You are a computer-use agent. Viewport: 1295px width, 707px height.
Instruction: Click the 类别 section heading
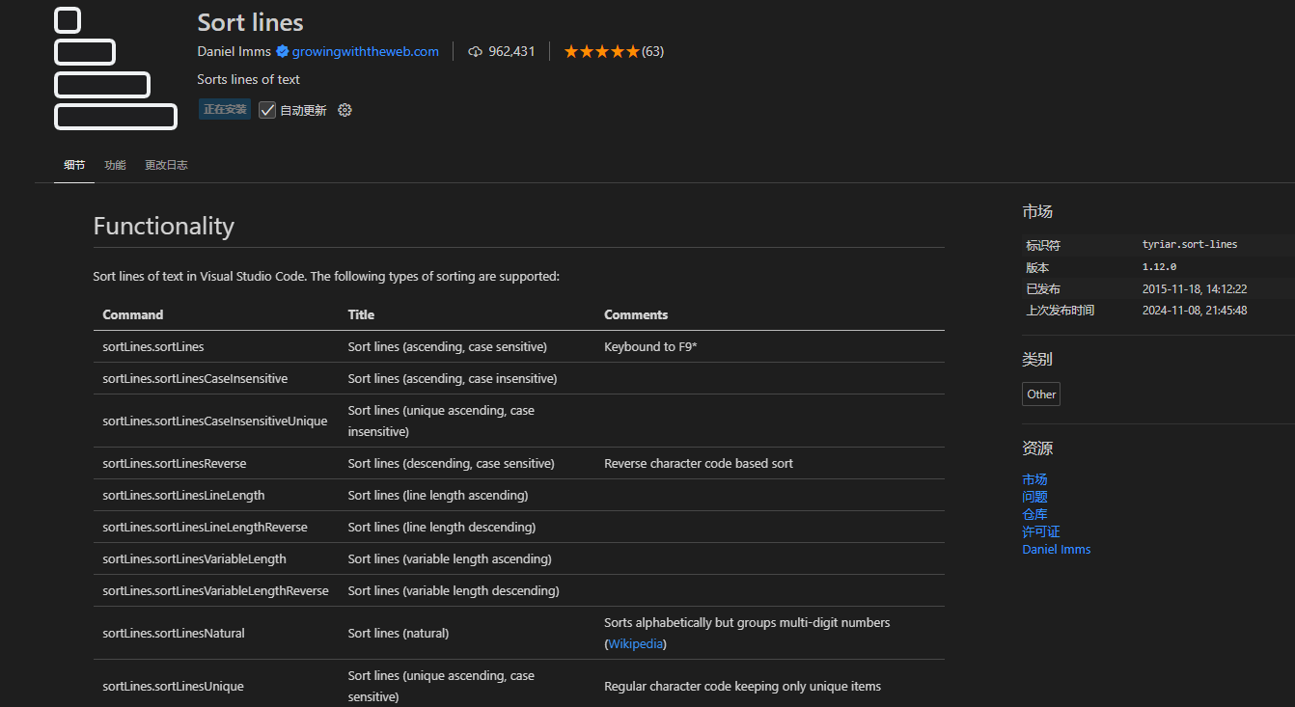(1037, 359)
